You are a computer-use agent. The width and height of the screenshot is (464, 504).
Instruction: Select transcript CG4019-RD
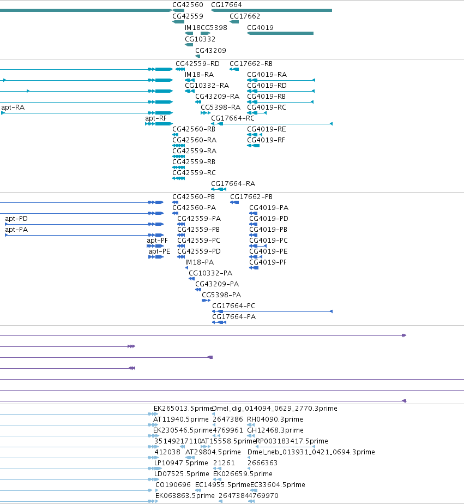point(267,86)
